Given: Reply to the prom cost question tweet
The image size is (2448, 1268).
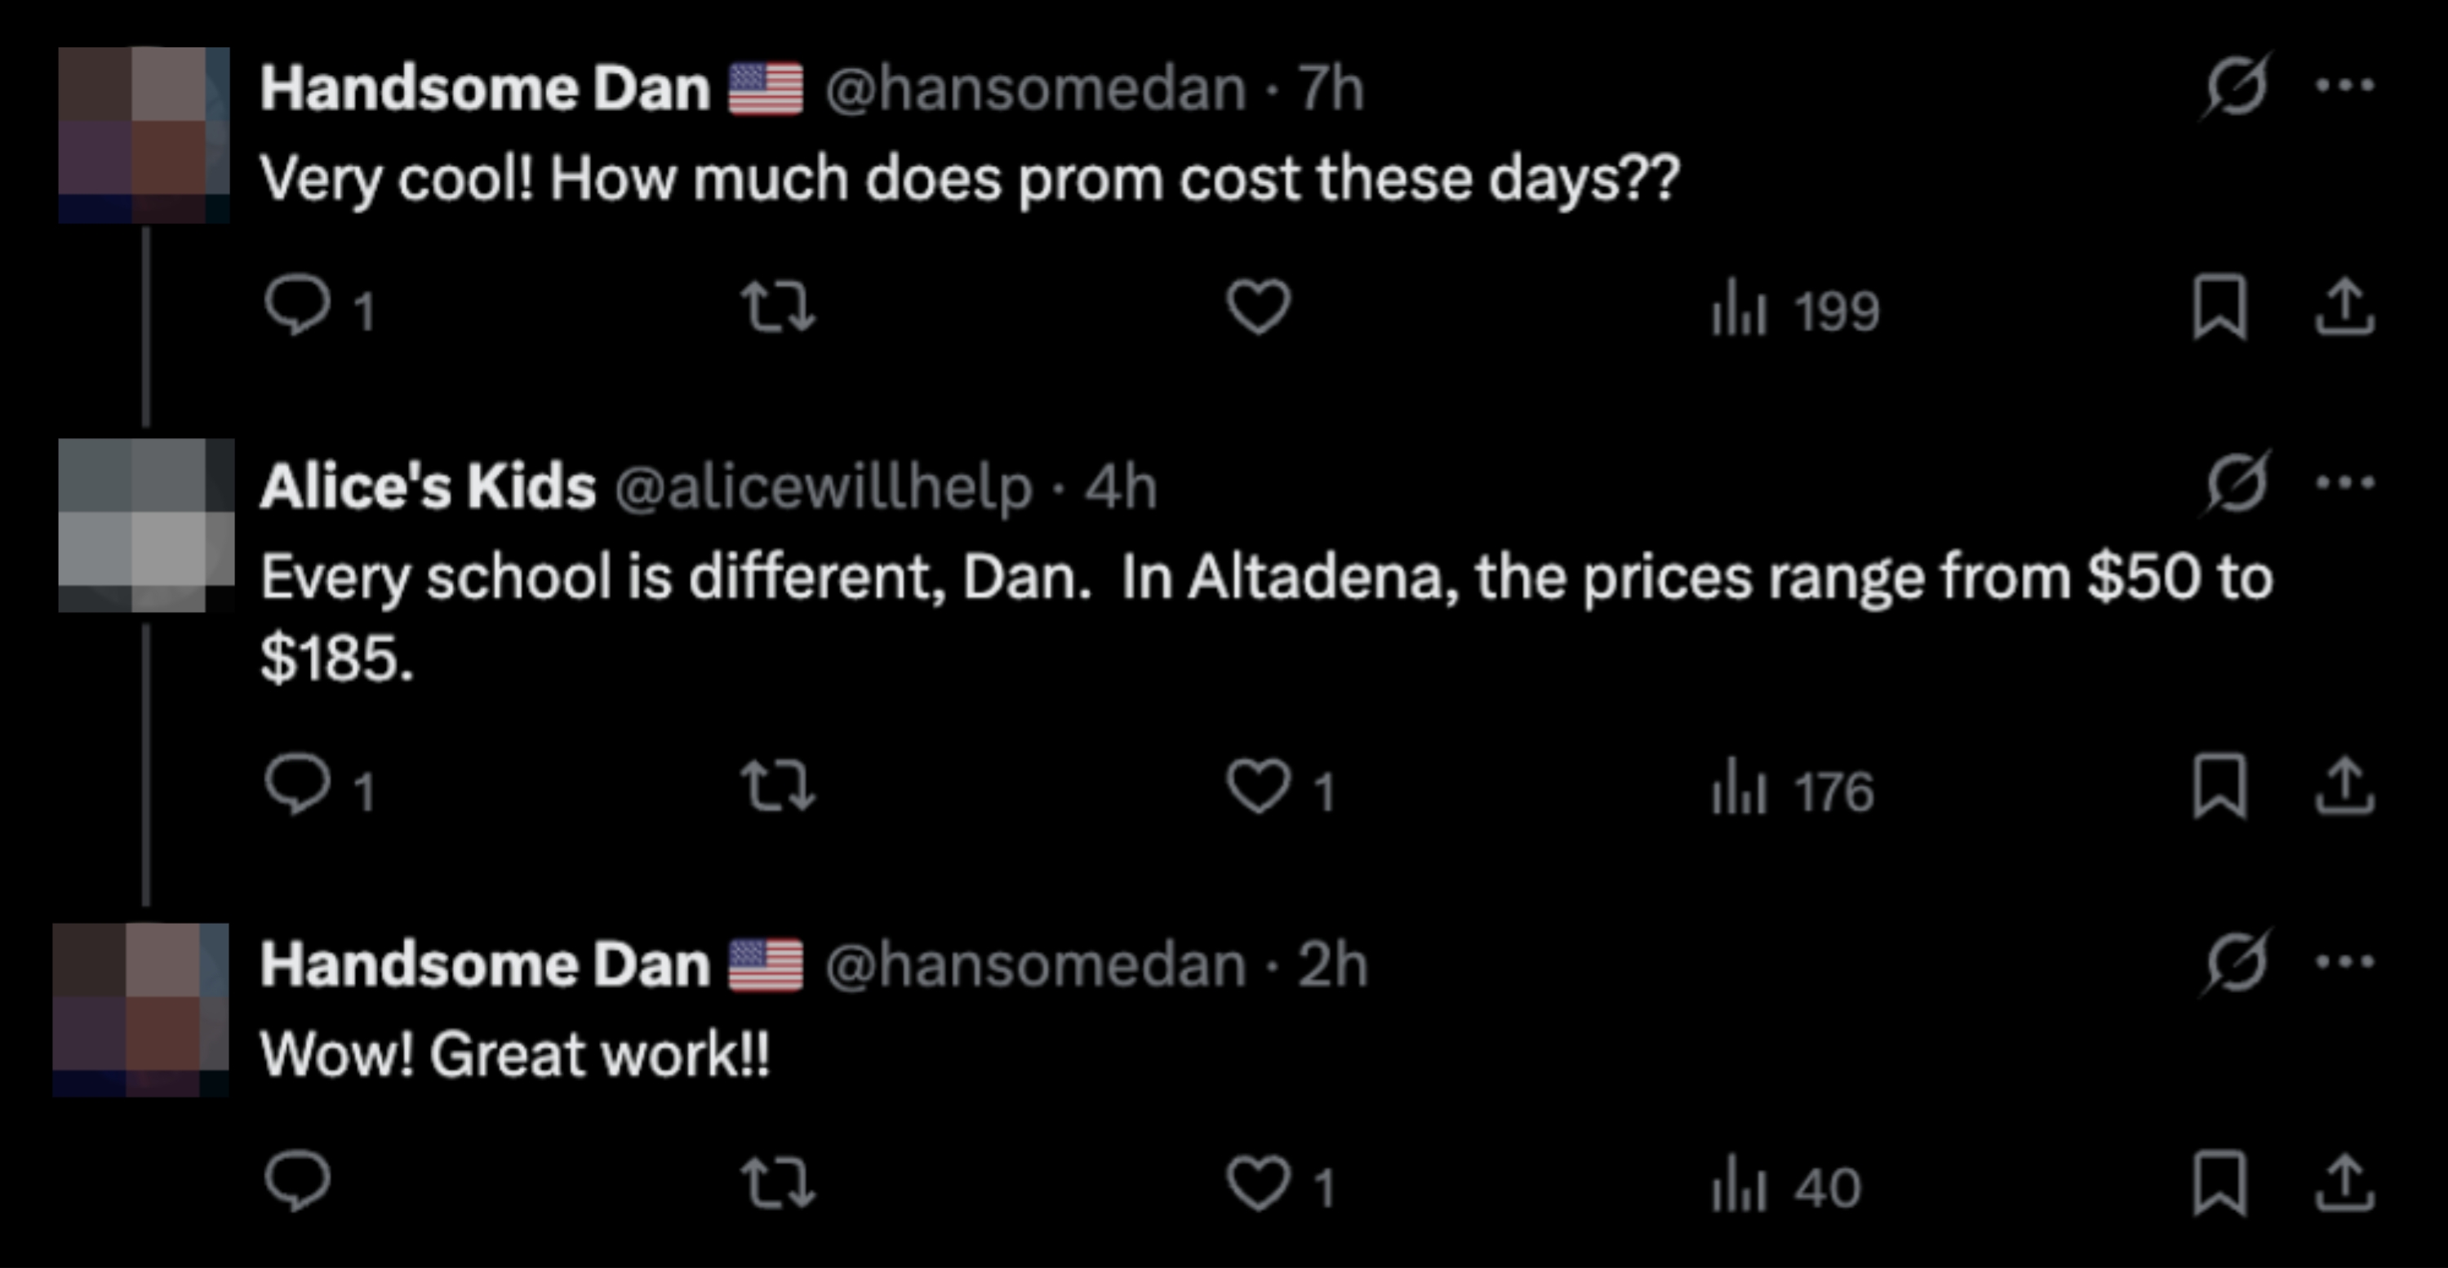Looking at the screenshot, I should click(297, 306).
